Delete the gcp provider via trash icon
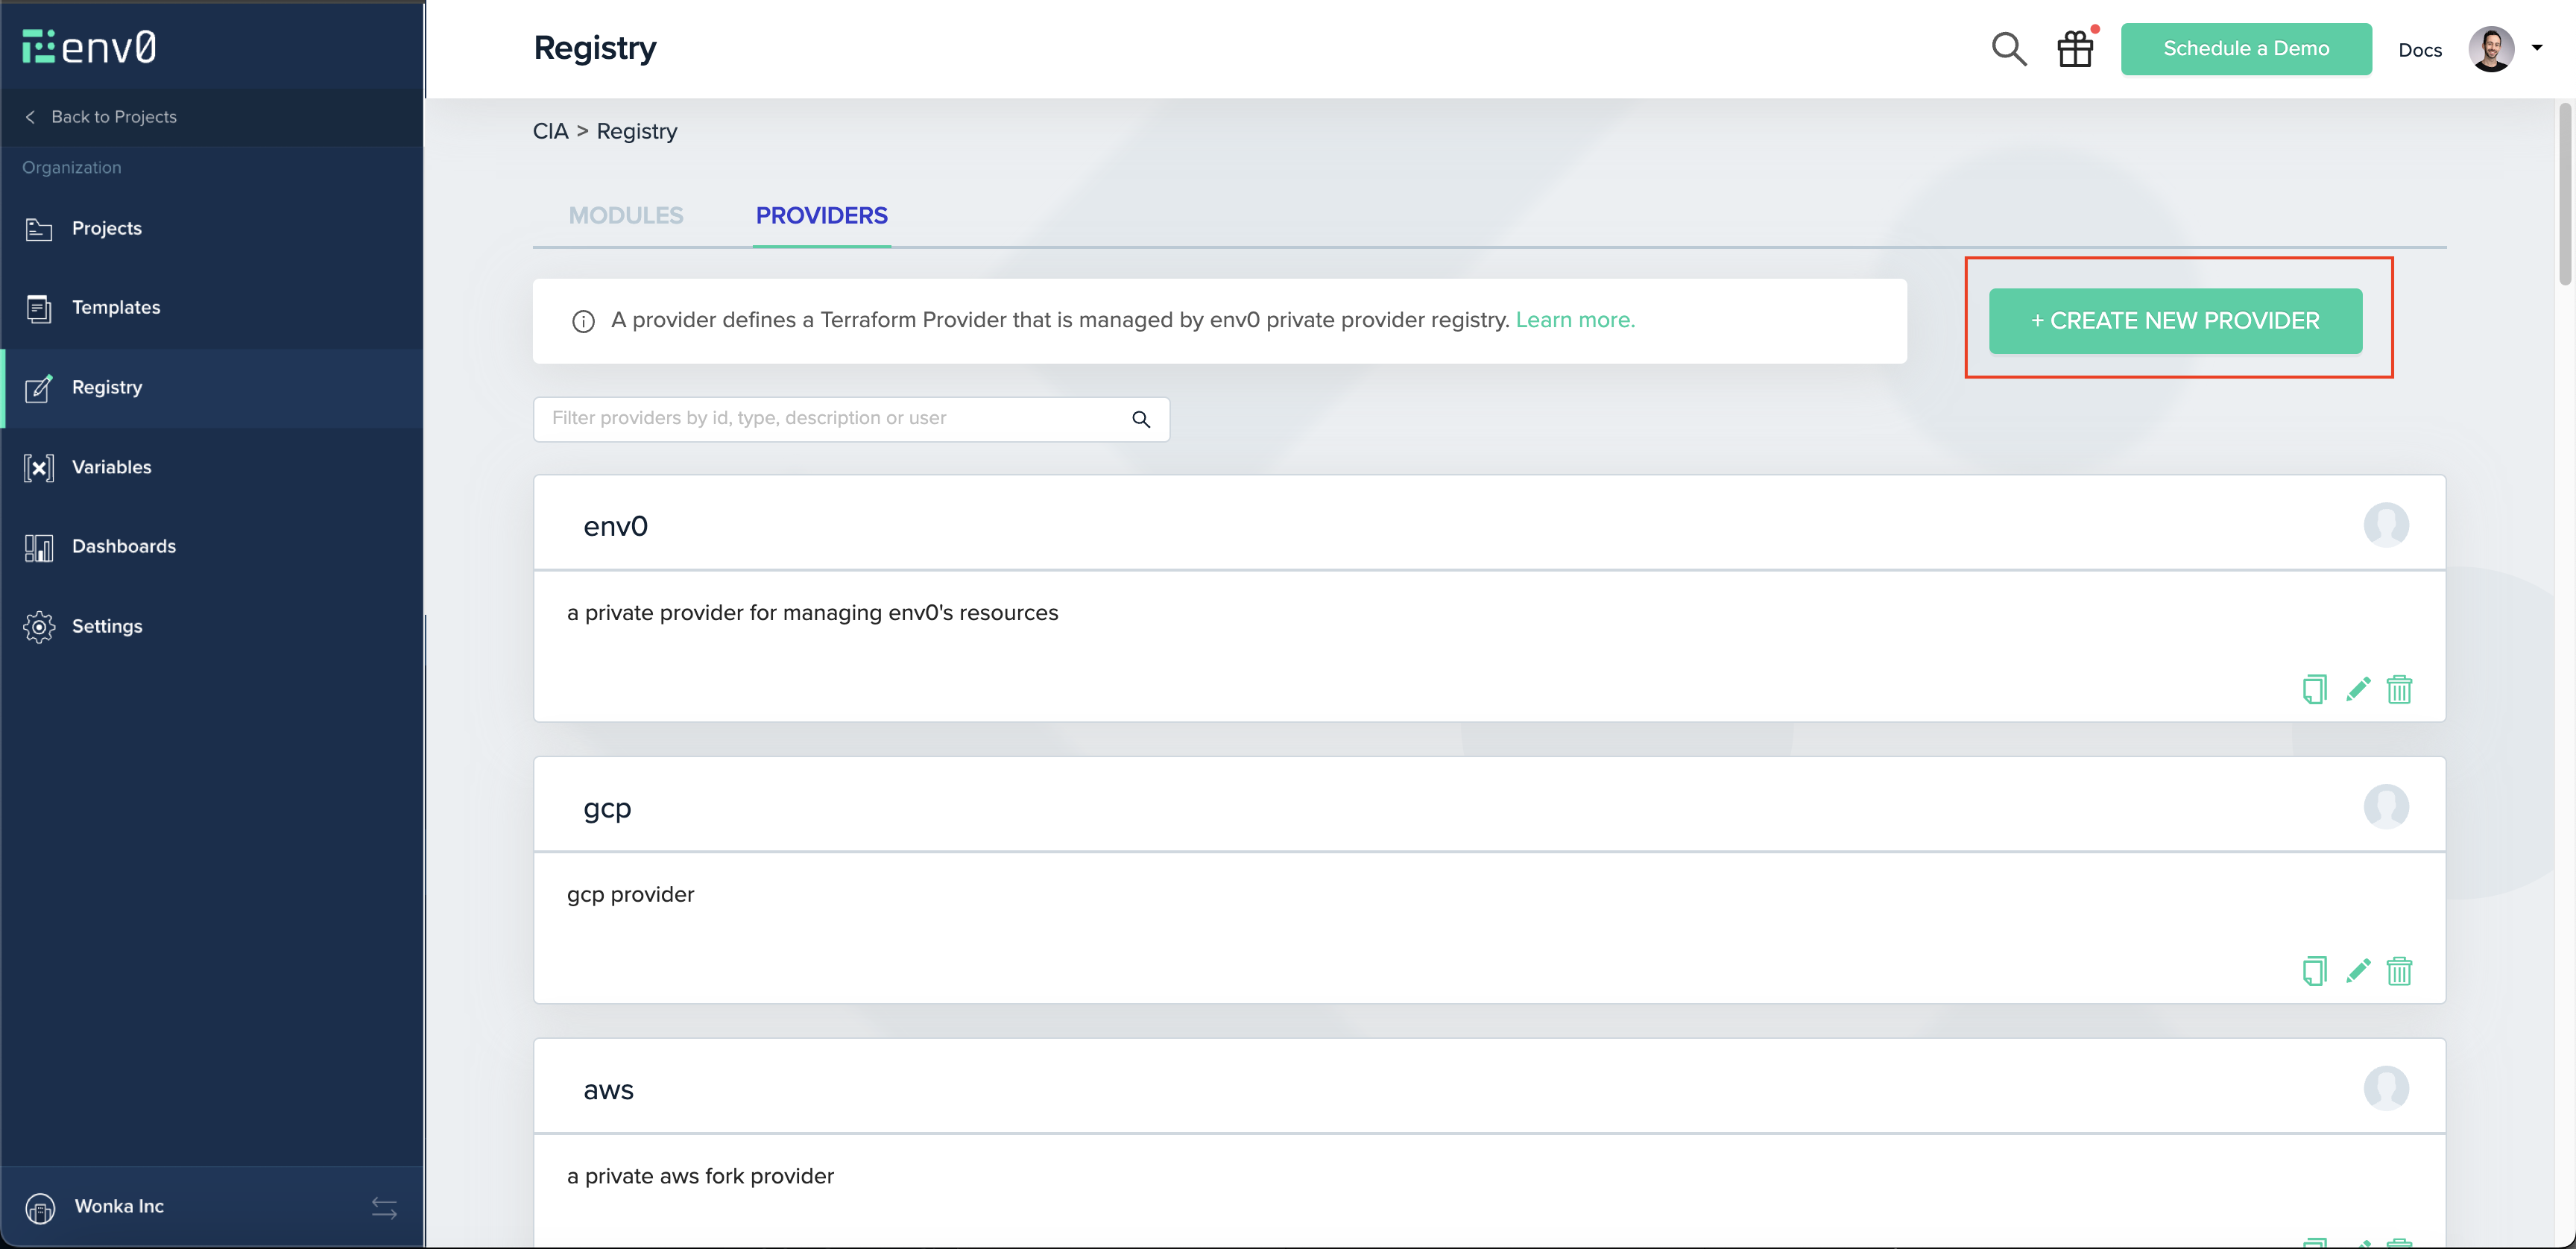 [x=2399, y=971]
